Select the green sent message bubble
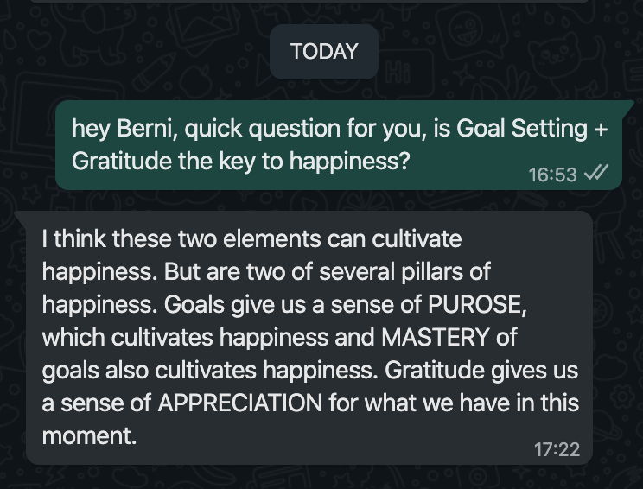Viewport: 643px width, 489px height. point(338,145)
